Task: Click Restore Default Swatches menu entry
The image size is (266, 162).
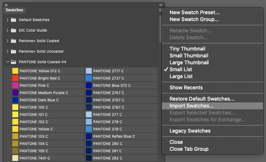Action: (x=202, y=99)
